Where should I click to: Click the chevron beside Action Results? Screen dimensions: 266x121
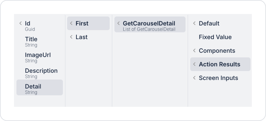(194, 64)
